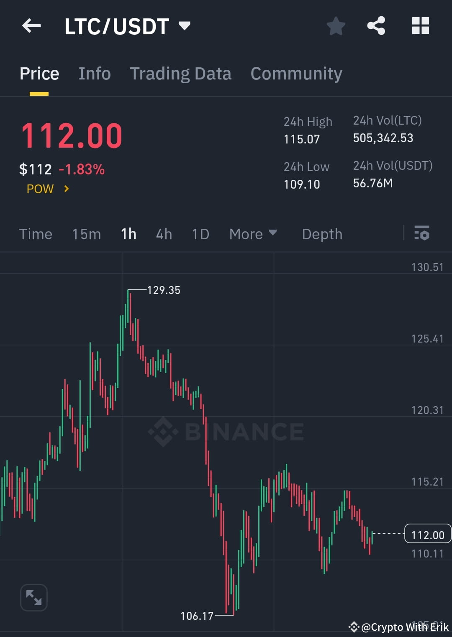
Task: Switch to the 4h candlestick interval
Action: tap(164, 234)
